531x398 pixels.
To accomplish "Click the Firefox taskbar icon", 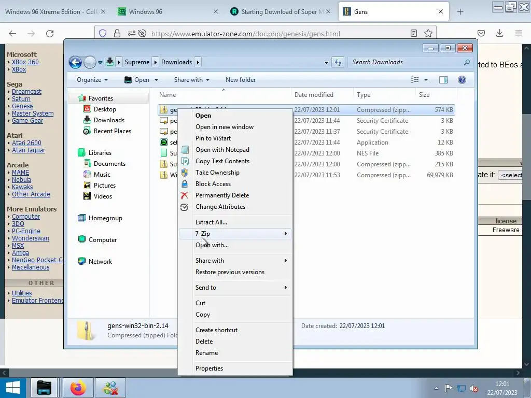I will point(78,388).
